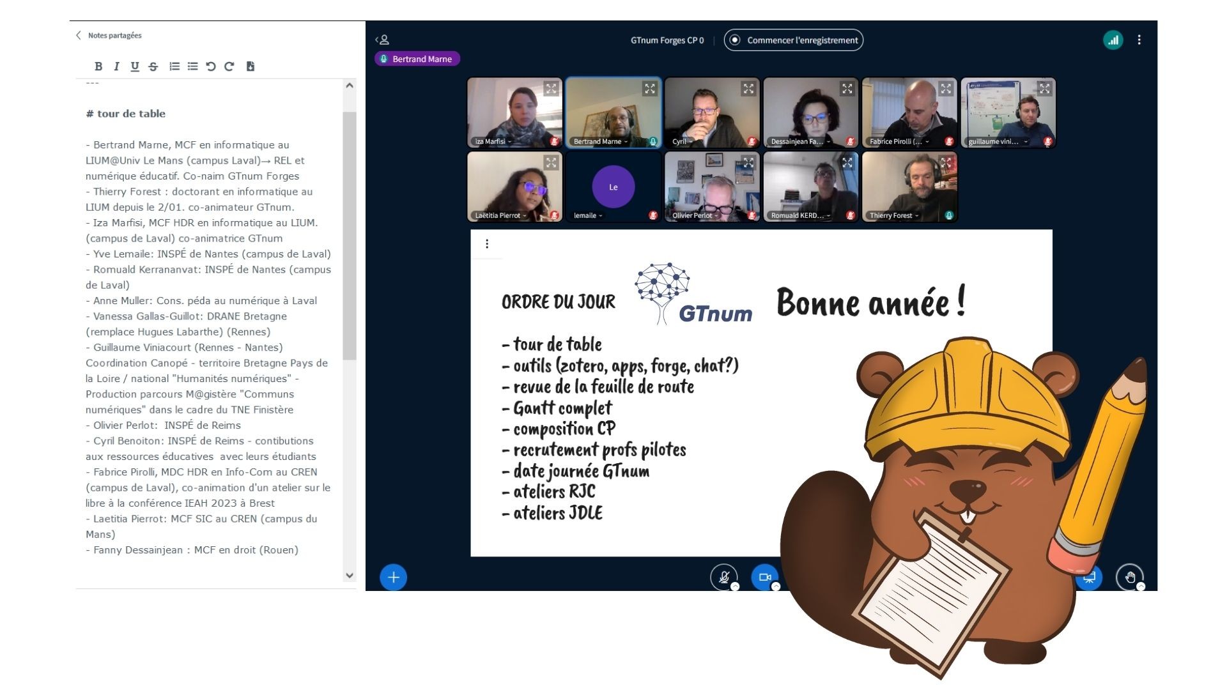Expand Thierry Forest webcam to fullscreen
This screenshot has height=690, width=1227.
pyautogui.click(x=946, y=163)
